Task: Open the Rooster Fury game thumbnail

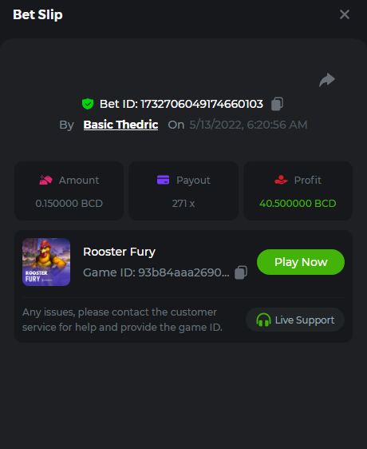Action: coord(46,262)
